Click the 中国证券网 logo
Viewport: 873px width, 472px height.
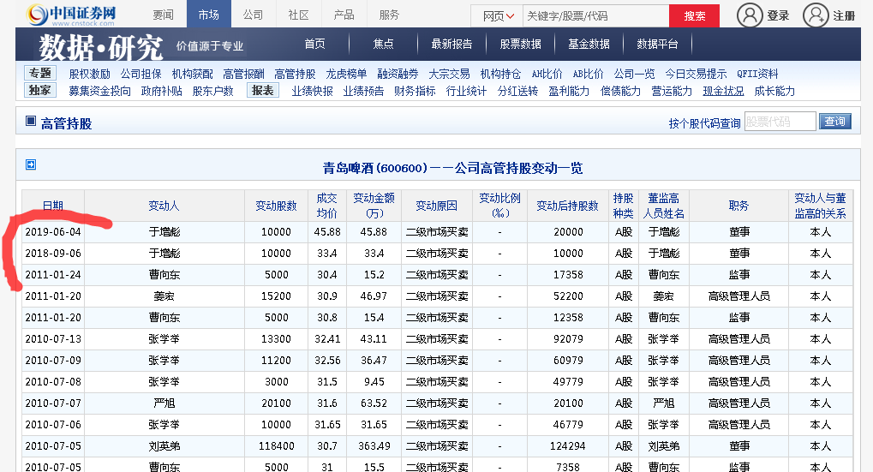click(x=71, y=15)
